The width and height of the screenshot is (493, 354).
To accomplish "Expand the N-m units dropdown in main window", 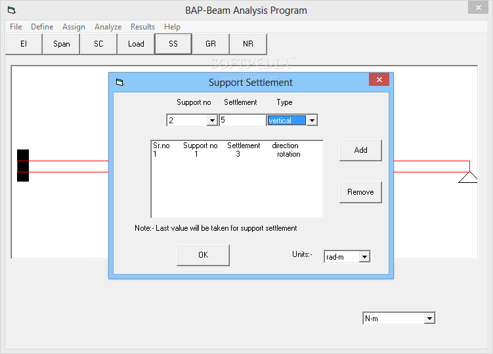I will [429, 319].
